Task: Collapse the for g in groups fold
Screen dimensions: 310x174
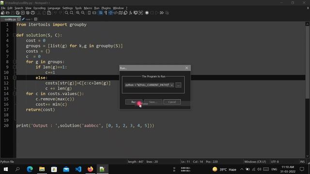Action: tap(14, 62)
